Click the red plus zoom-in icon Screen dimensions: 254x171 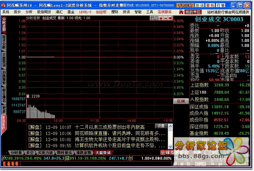tap(161, 18)
